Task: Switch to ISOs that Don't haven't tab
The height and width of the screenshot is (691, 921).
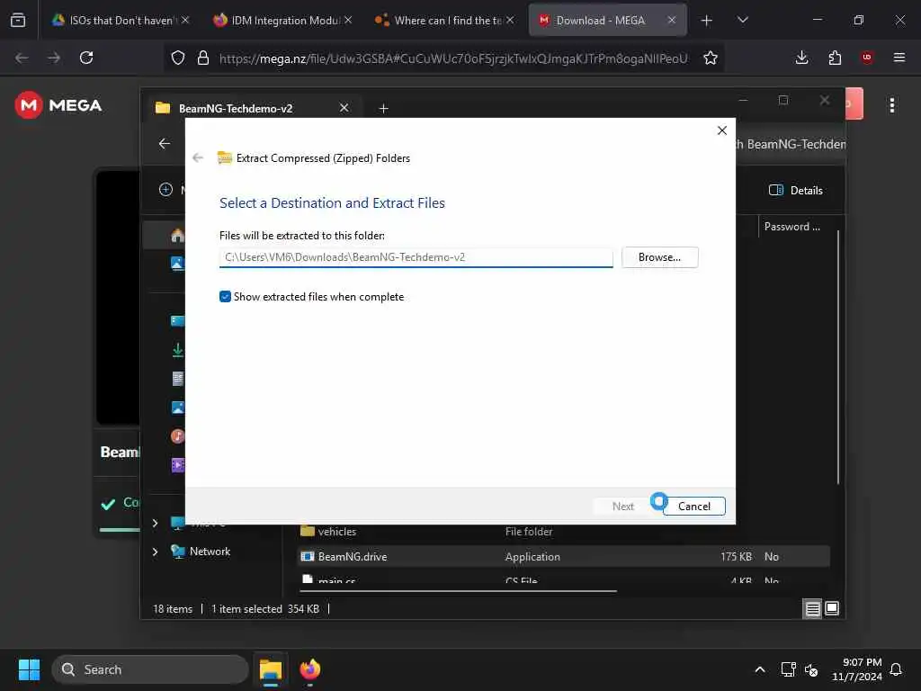Action: pos(120,21)
